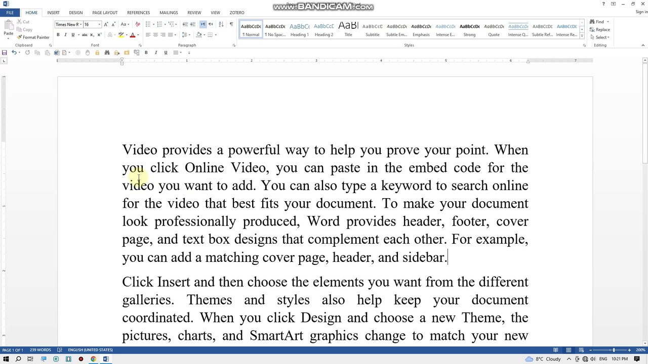Toggle Italic in the Font group
This screenshot has height=364, width=648.
click(x=65, y=35)
